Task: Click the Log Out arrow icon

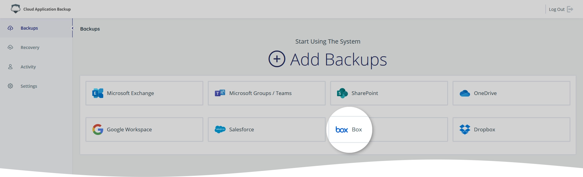Action: [x=570, y=9]
